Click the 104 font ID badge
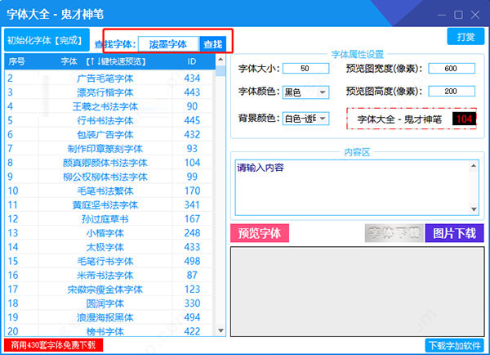 [x=464, y=119]
